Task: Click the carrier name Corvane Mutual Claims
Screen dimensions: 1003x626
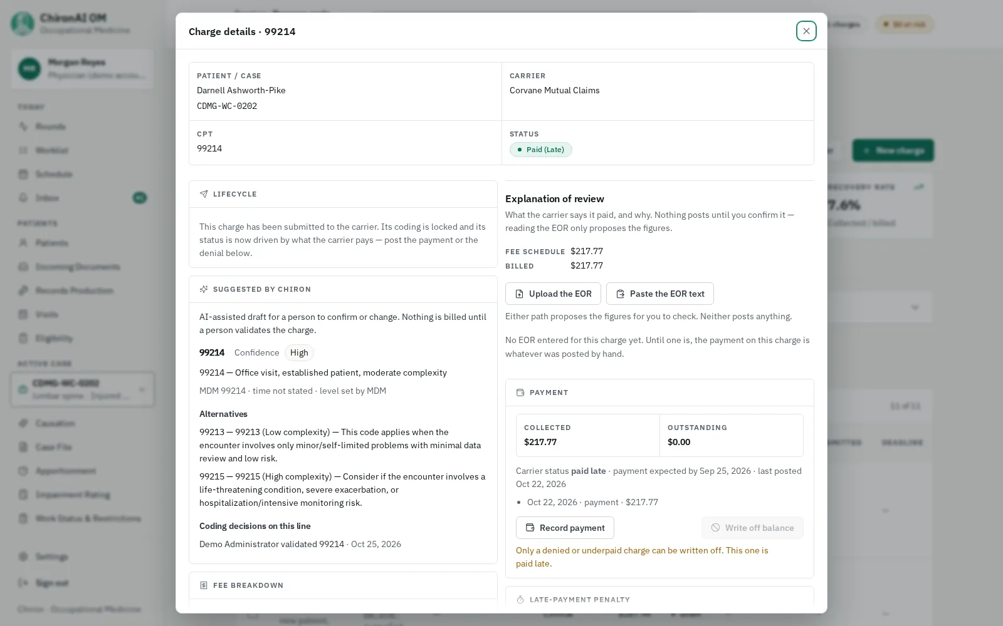Action: click(x=555, y=90)
